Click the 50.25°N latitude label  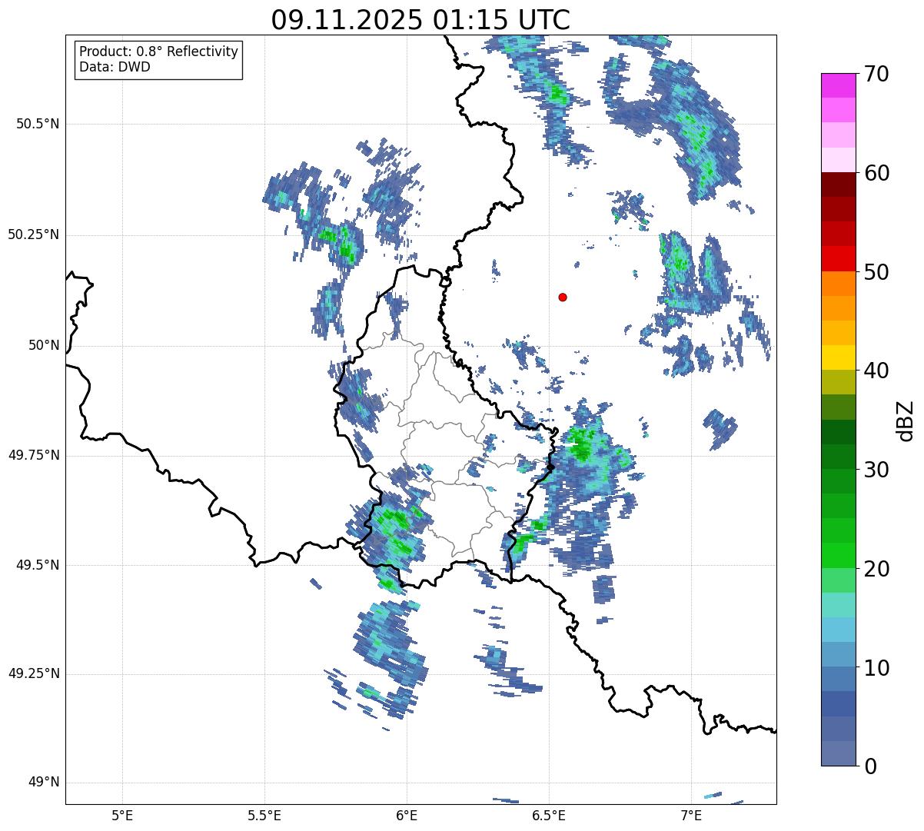(x=34, y=234)
